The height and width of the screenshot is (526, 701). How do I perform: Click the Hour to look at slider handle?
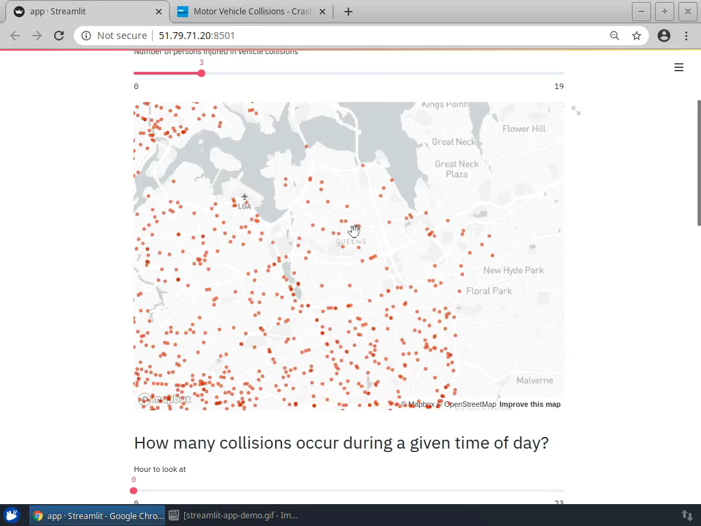coord(133,490)
